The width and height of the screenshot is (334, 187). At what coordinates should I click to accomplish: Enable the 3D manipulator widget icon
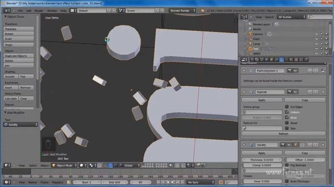[x=105, y=165]
